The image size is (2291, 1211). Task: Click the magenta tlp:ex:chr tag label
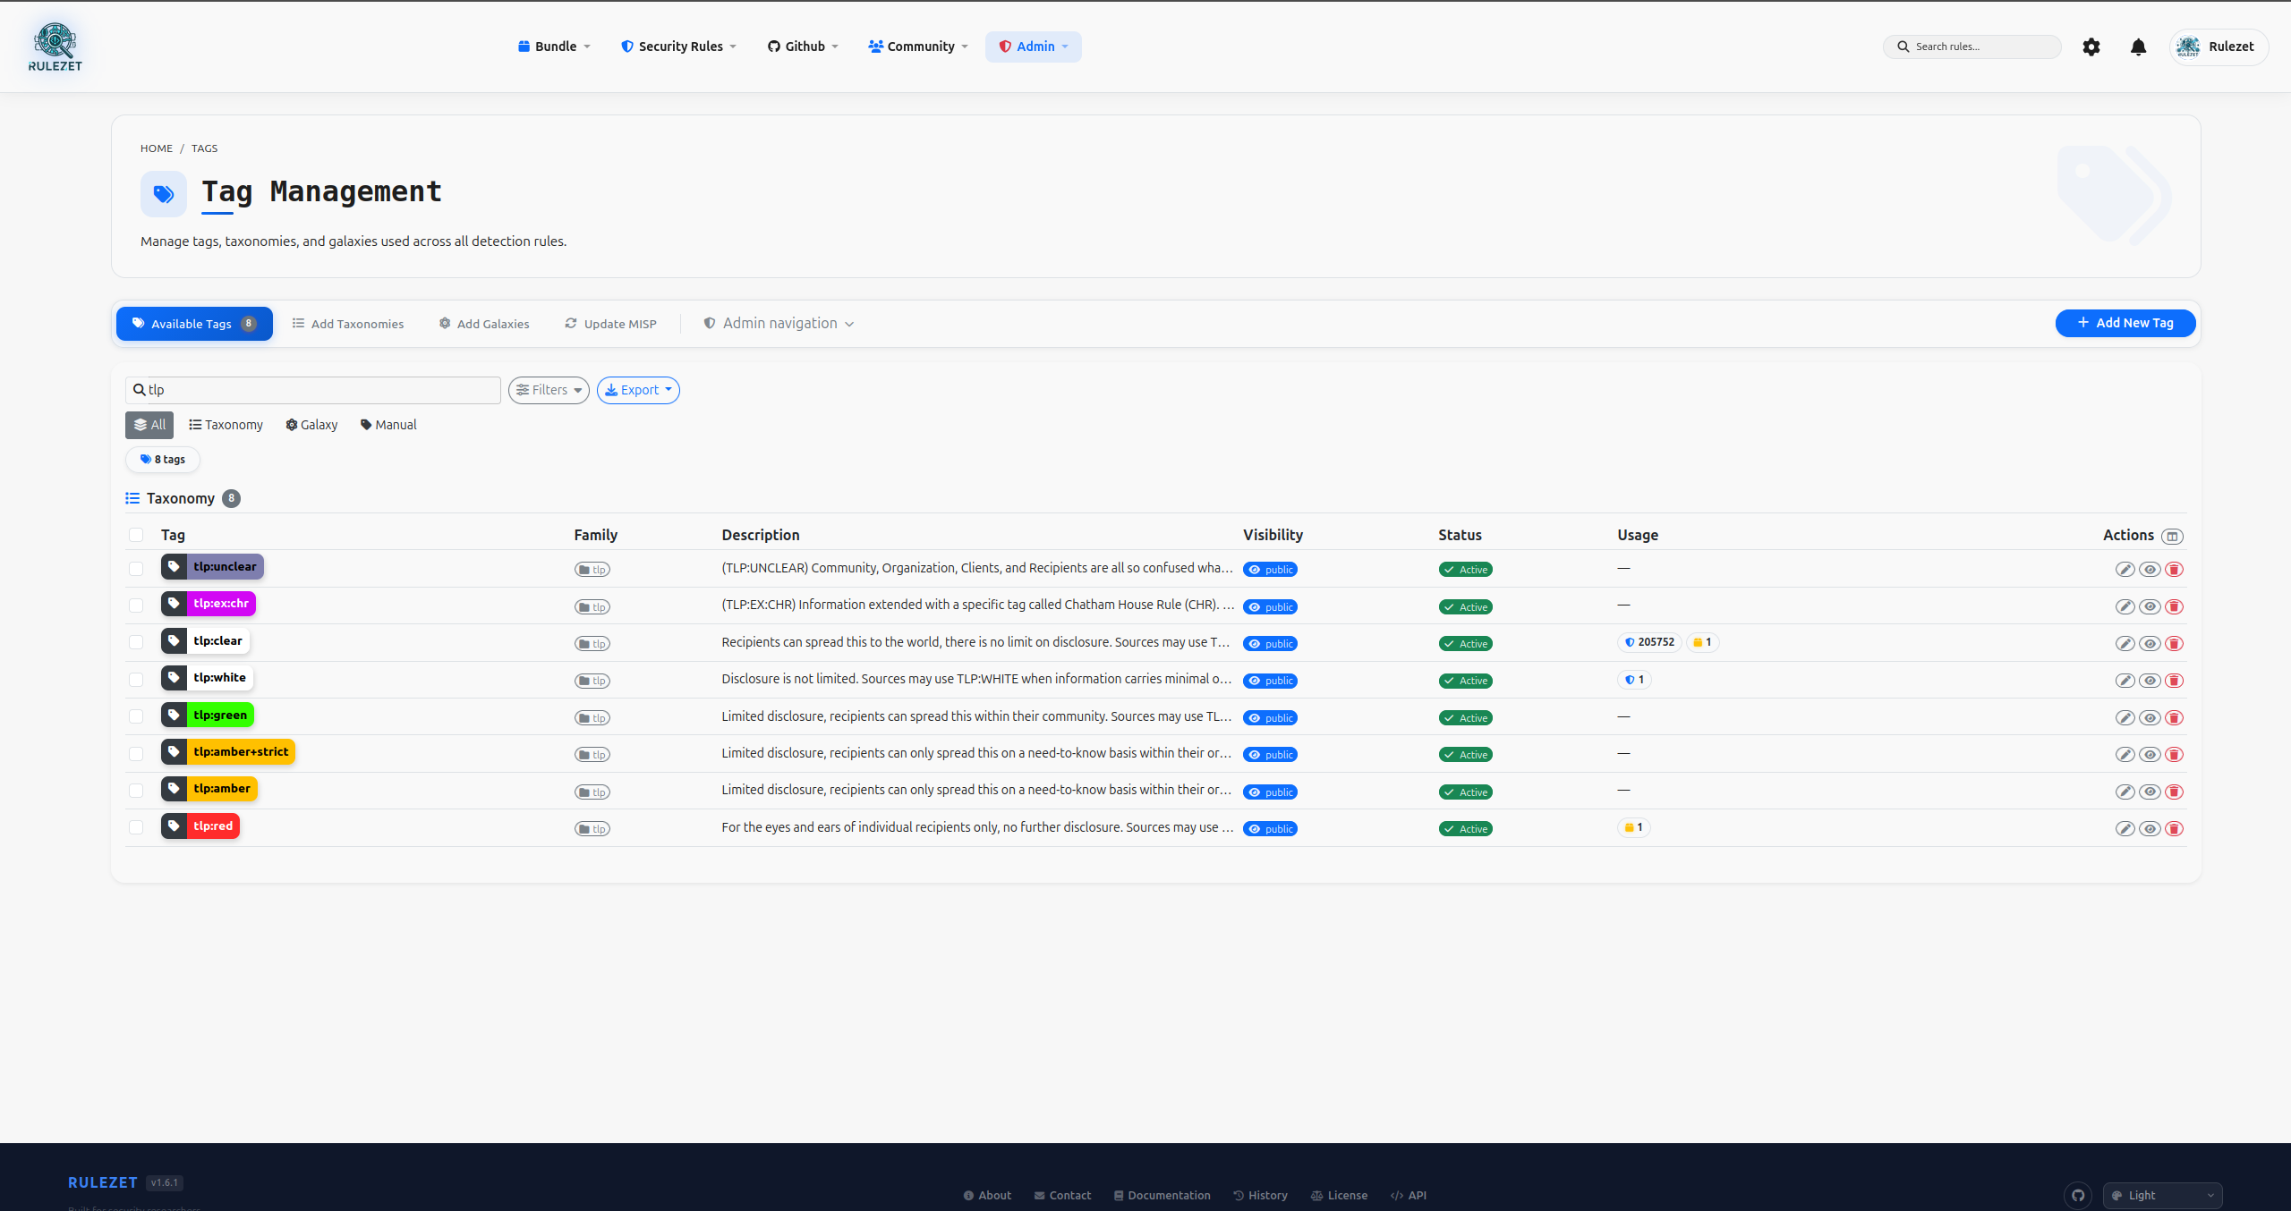coord(221,604)
